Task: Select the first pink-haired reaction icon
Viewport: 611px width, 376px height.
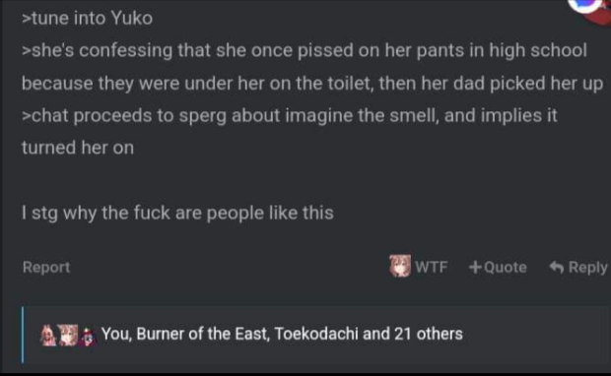Action: pyautogui.click(x=48, y=335)
